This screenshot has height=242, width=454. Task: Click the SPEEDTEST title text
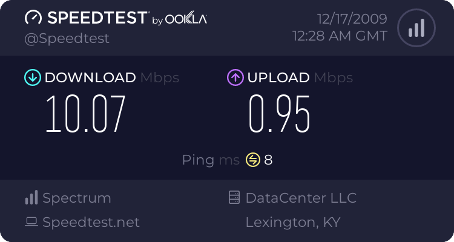coord(97,18)
